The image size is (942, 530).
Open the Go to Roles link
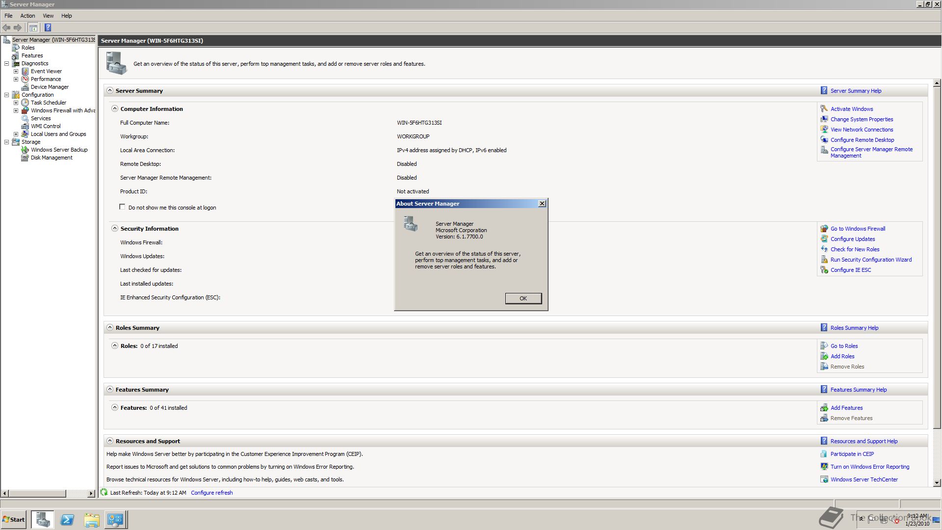click(844, 346)
